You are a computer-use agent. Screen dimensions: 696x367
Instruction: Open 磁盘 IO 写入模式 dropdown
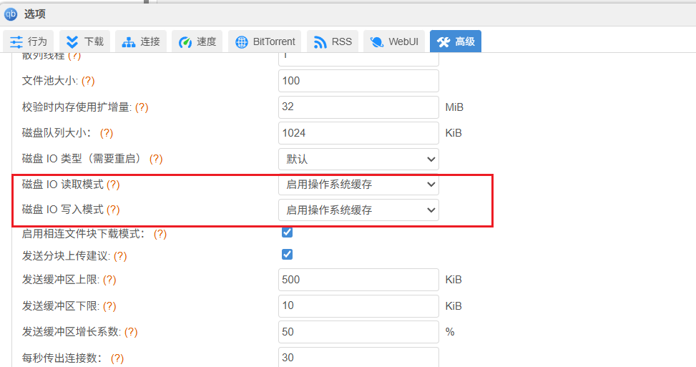(358, 210)
